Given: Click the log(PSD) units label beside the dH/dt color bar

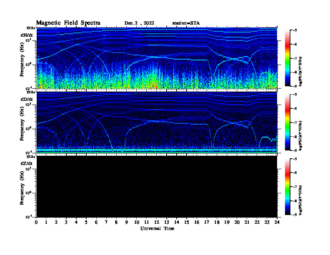Looking at the screenshot, I should 301,71.
